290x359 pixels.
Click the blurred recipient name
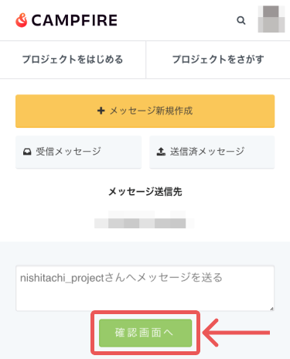145,220
